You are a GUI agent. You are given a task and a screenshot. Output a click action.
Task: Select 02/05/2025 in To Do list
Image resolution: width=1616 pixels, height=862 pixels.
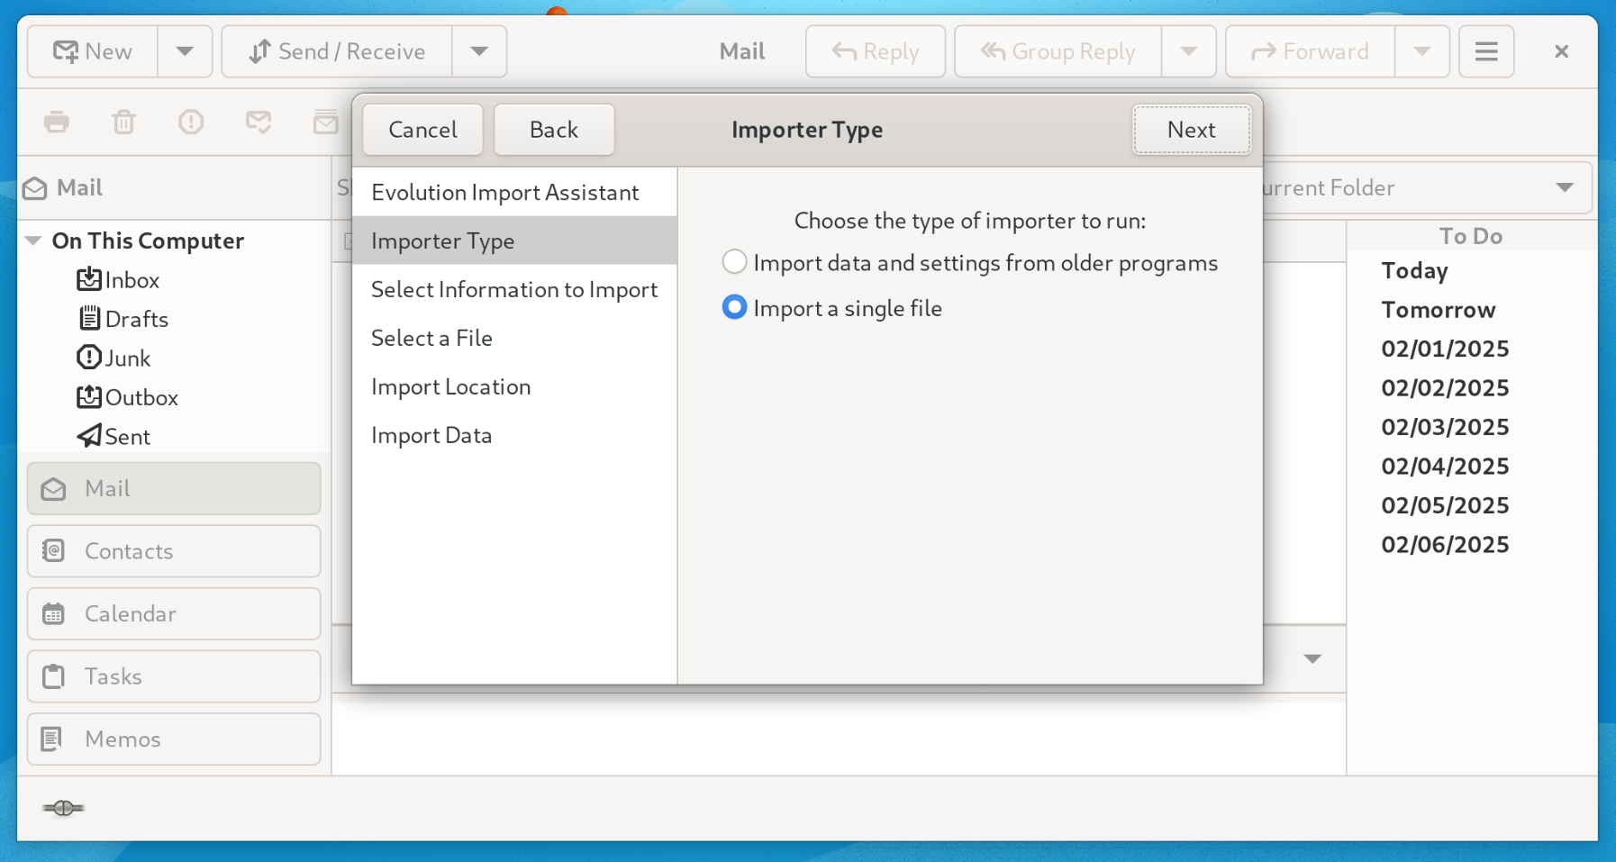point(1445,505)
